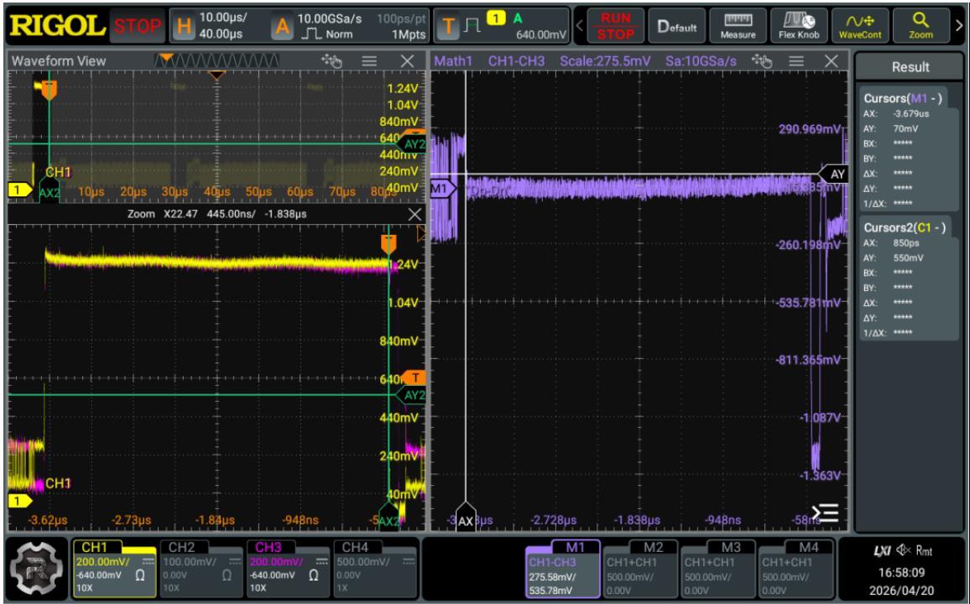Collapse toolbar with left arrow
Screen dimensions: 970x604
click(x=580, y=26)
